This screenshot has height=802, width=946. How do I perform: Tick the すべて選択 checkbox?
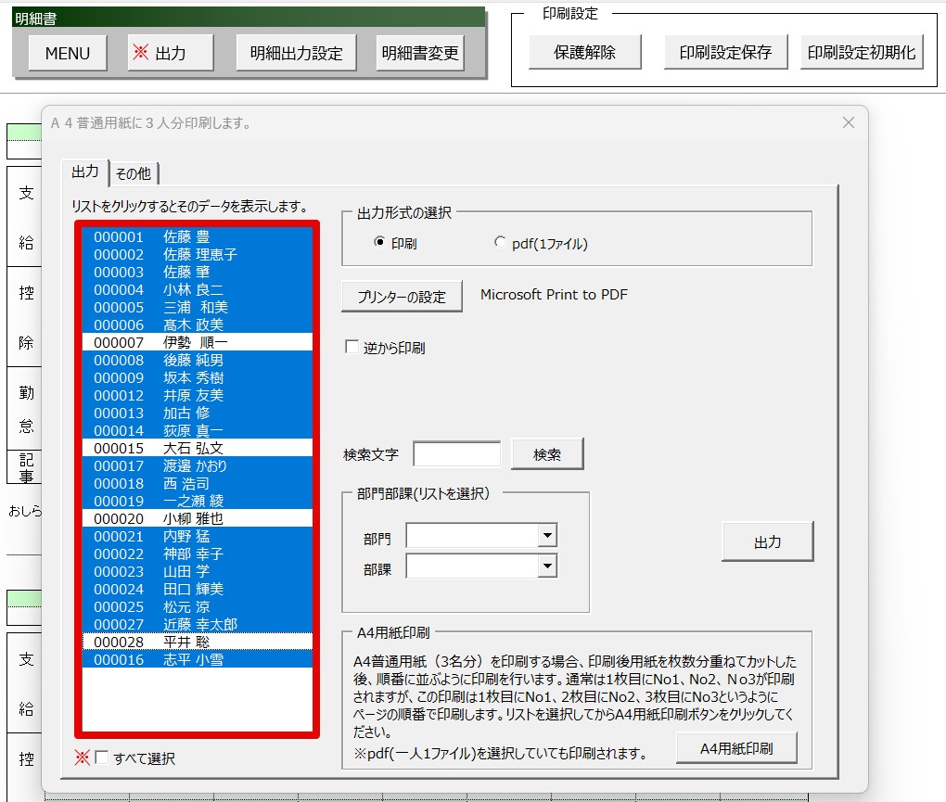pyautogui.click(x=102, y=757)
